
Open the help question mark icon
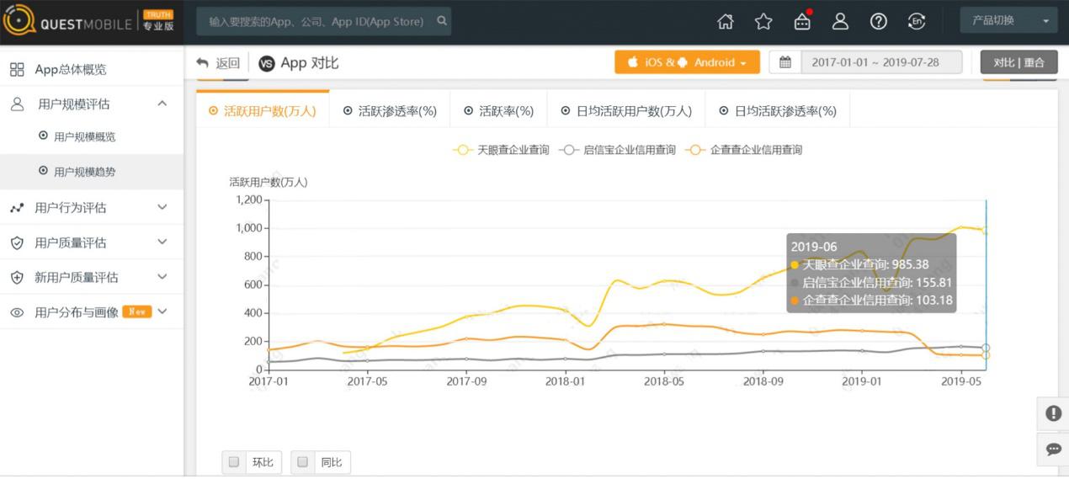click(879, 22)
